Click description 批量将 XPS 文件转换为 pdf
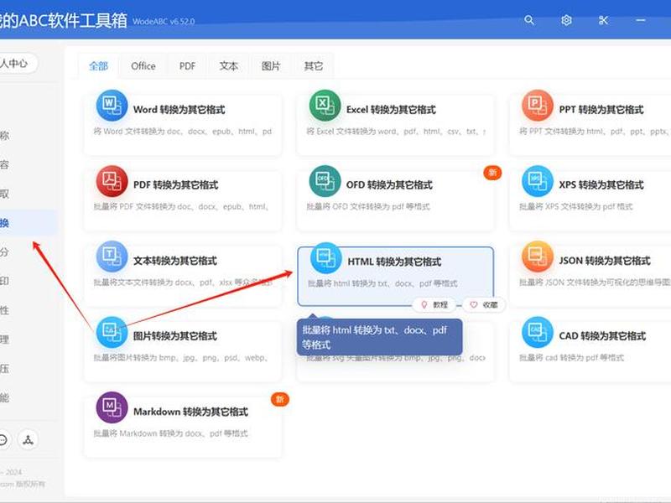This screenshot has width=671, height=503. coord(575,207)
